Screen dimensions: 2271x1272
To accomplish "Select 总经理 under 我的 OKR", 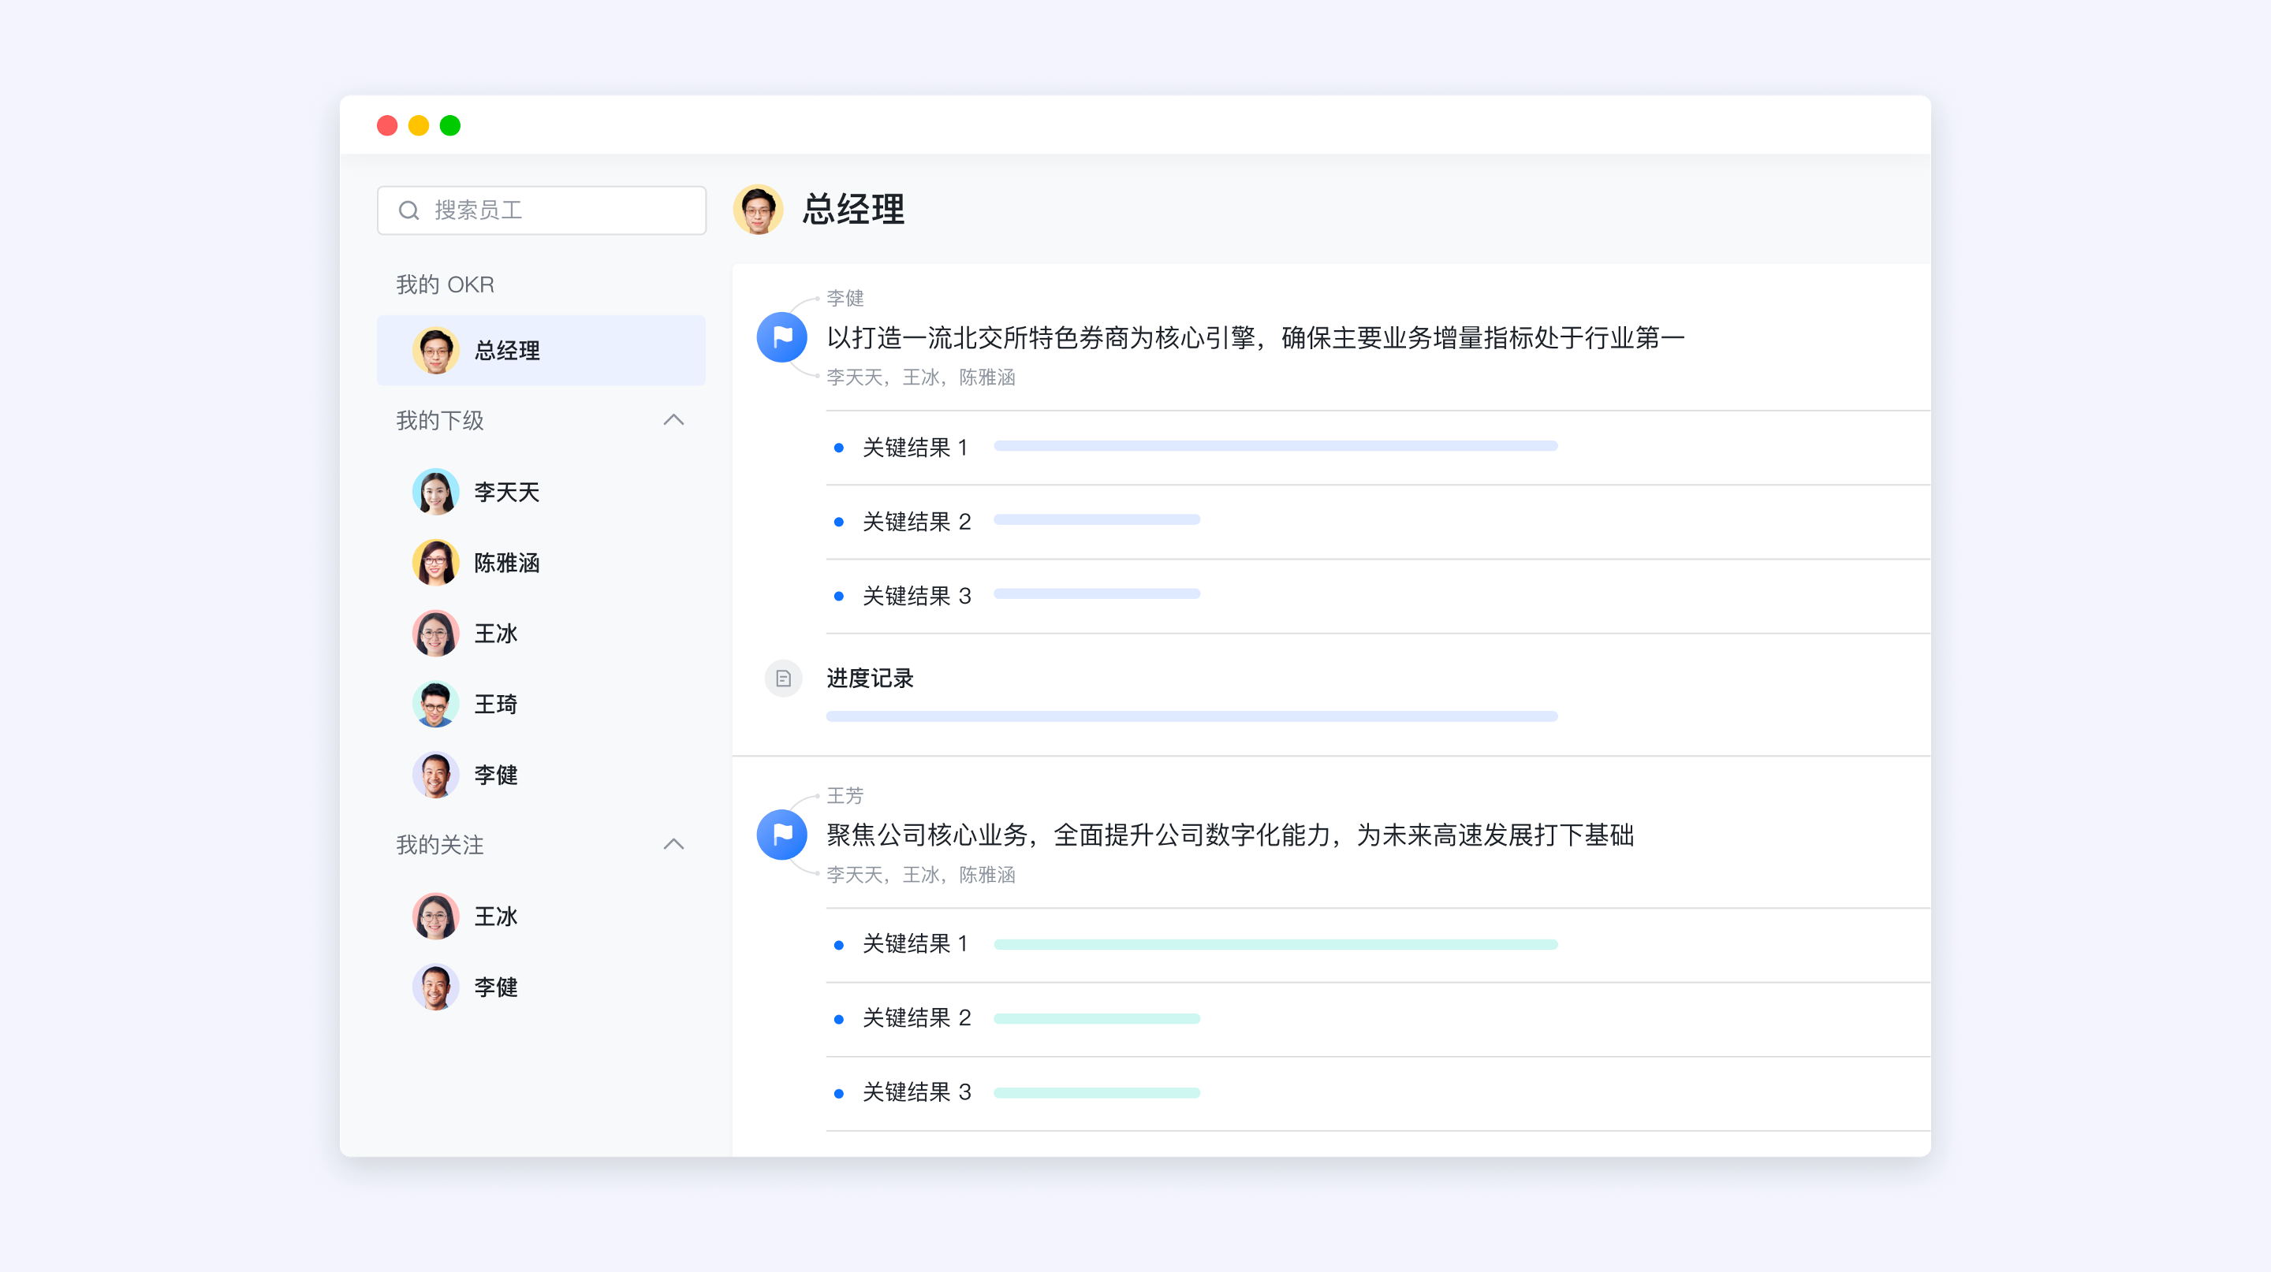I will point(541,351).
